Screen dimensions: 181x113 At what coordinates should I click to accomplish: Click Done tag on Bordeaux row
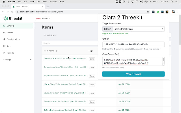coord(92,102)
